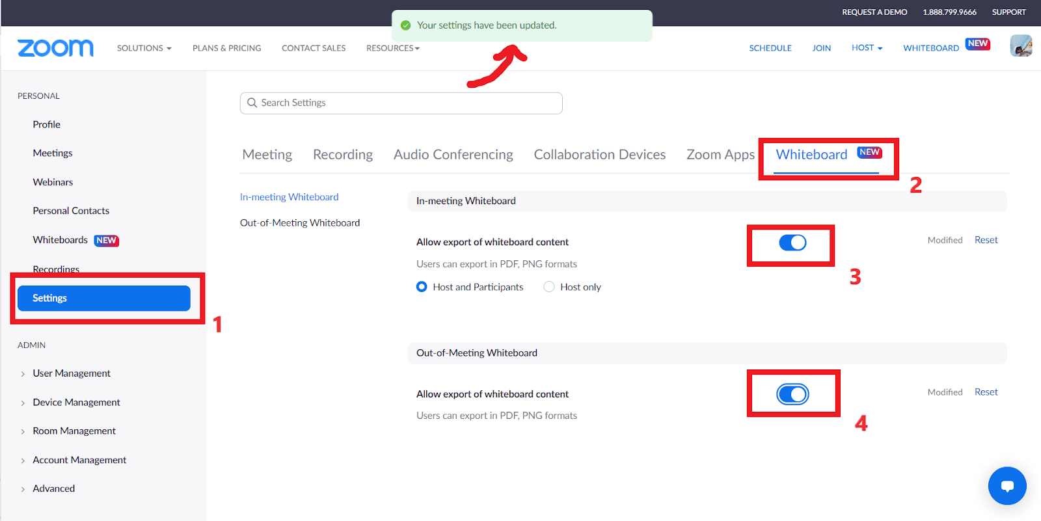Screen dimensions: 1041x521
Task: Open Personal Contacts page
Action: point(71,211)
